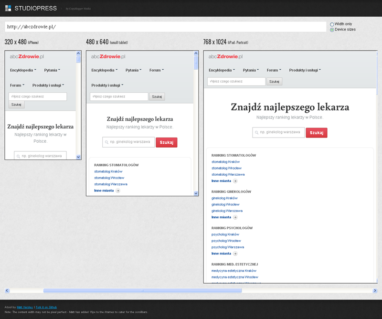Open the Matt Kersley footer link
Viewport: 382px width, 319px height.
[25, 308]
